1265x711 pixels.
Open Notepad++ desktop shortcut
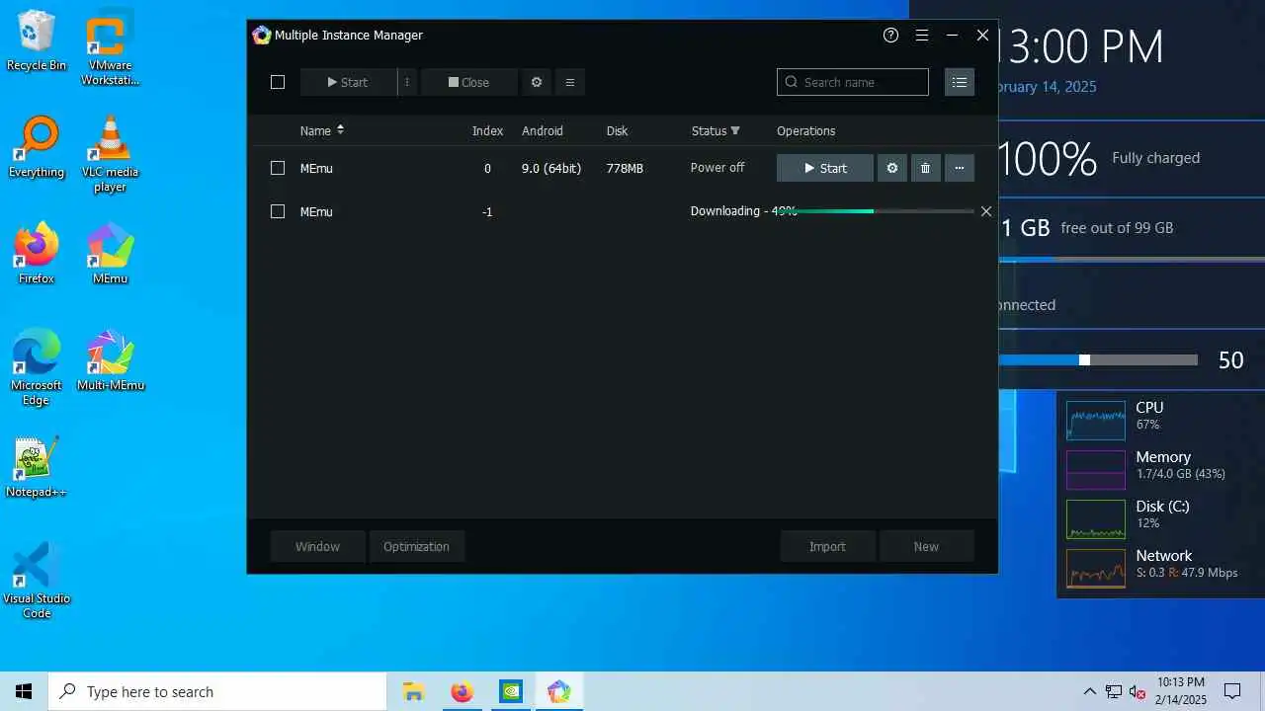[37, 467]
